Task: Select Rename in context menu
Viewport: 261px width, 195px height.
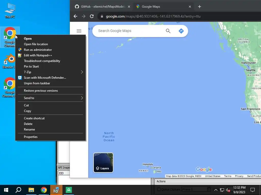Action: [50, 129]
